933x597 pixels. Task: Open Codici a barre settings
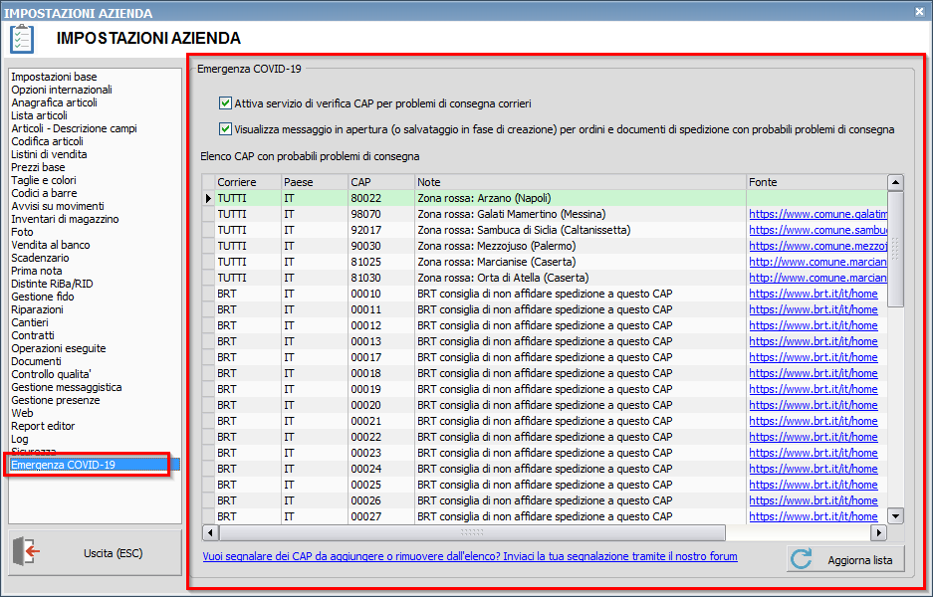tap(44, 193)
